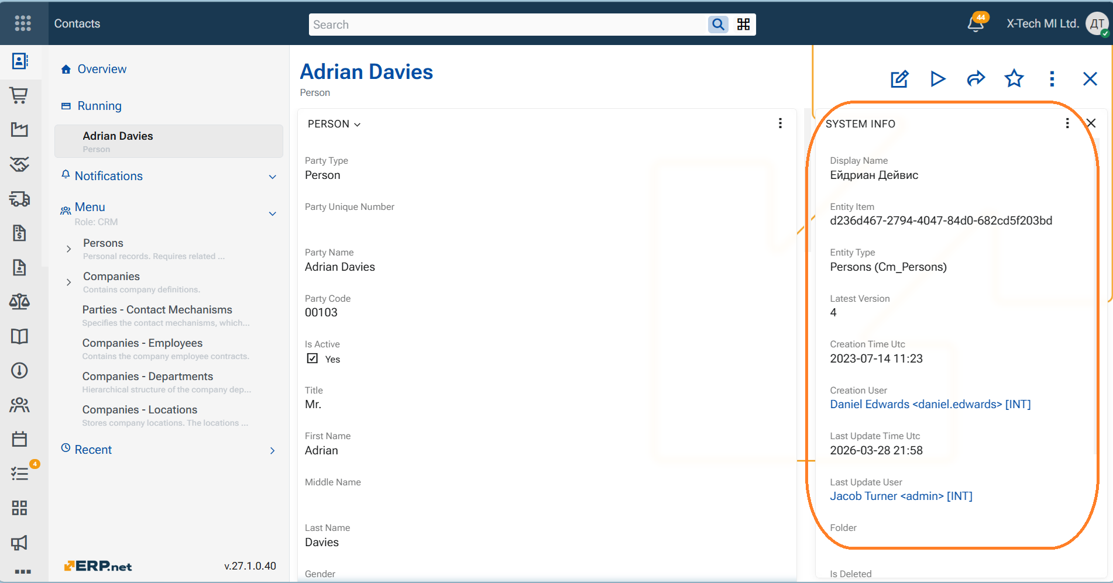This screenshot has height=583, width=1113.
Task: Open the invoice dollar document icon
Action: pyautogui.click(x=20, y=233)
